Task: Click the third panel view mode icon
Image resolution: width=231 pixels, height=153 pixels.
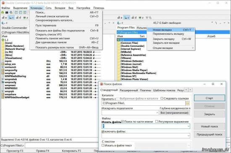Action: (x=25, y=13)
